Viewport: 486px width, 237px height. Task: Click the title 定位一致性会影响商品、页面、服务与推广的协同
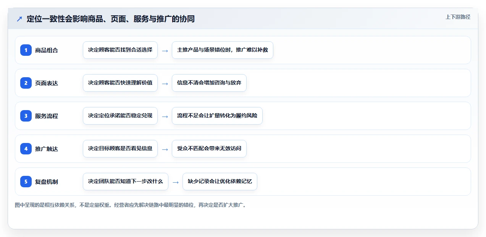pos(111,19)
